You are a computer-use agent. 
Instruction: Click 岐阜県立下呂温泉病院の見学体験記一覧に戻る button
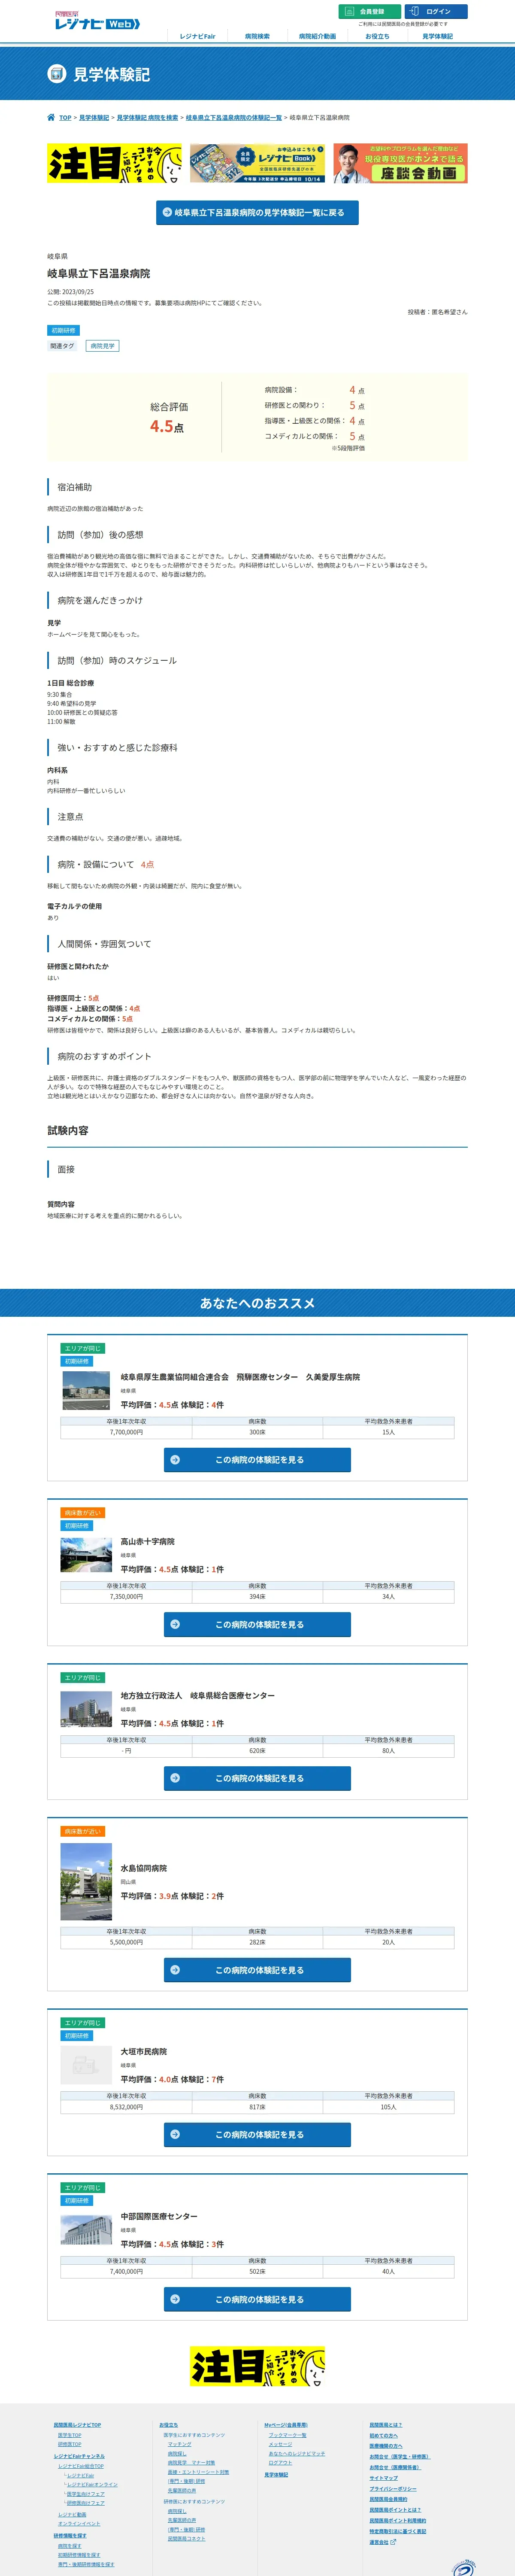[x=257, y=213]
